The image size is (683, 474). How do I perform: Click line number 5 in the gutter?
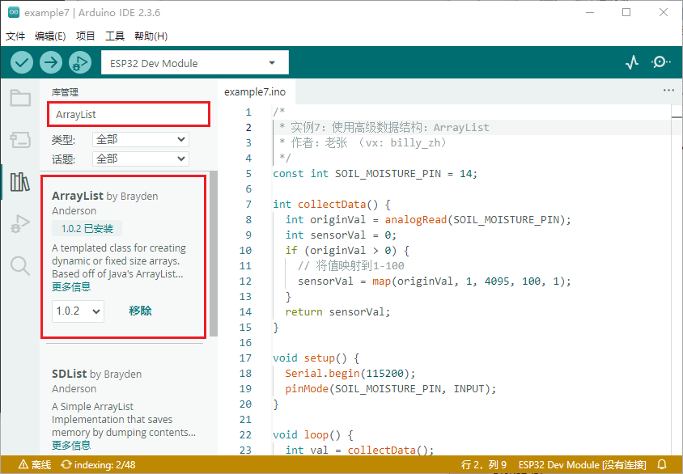pyautogui.click(x=248, y=174)
